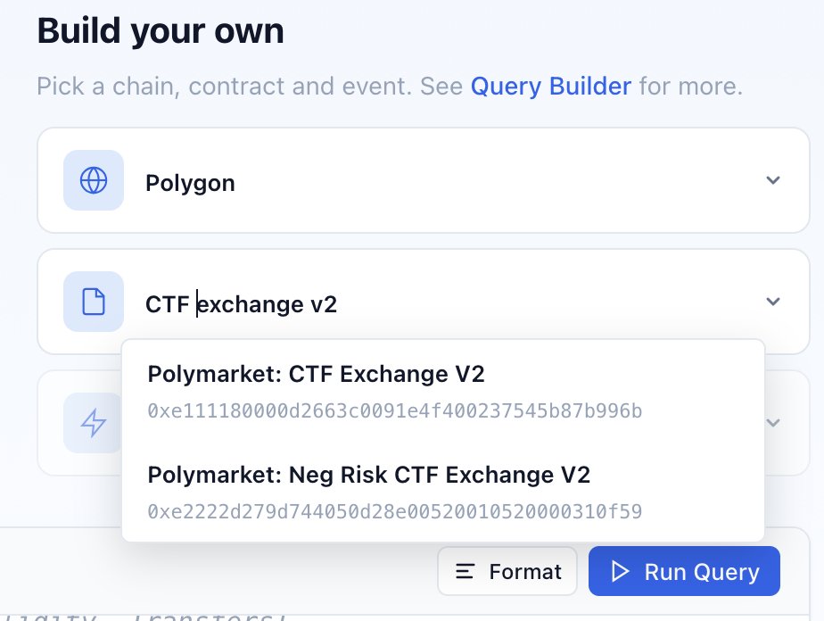Click the Polygon chain selector label
Image resolution: width=824 pixels, height=621 pixels.
(190, 183)
